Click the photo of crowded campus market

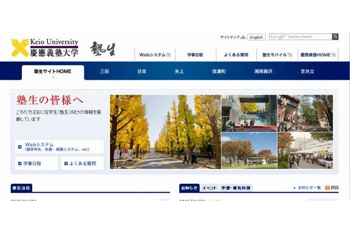[x=305, y=150]
